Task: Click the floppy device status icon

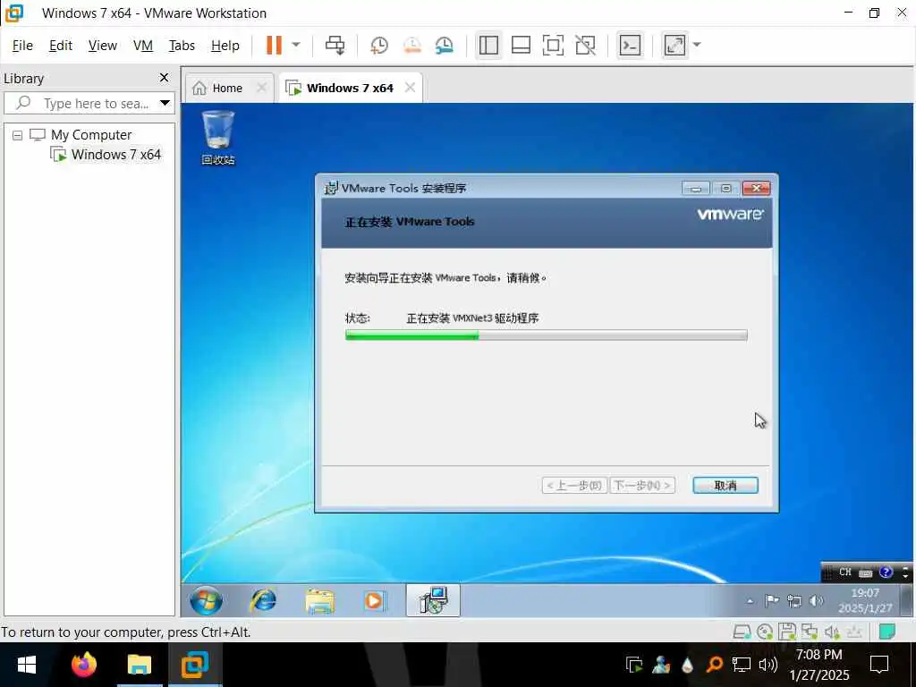Action: click(787, 632)
